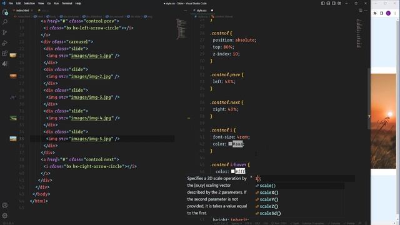The image size is (400, 225).
Task: Open the Terminal menu
Action: tap(67, 3)
